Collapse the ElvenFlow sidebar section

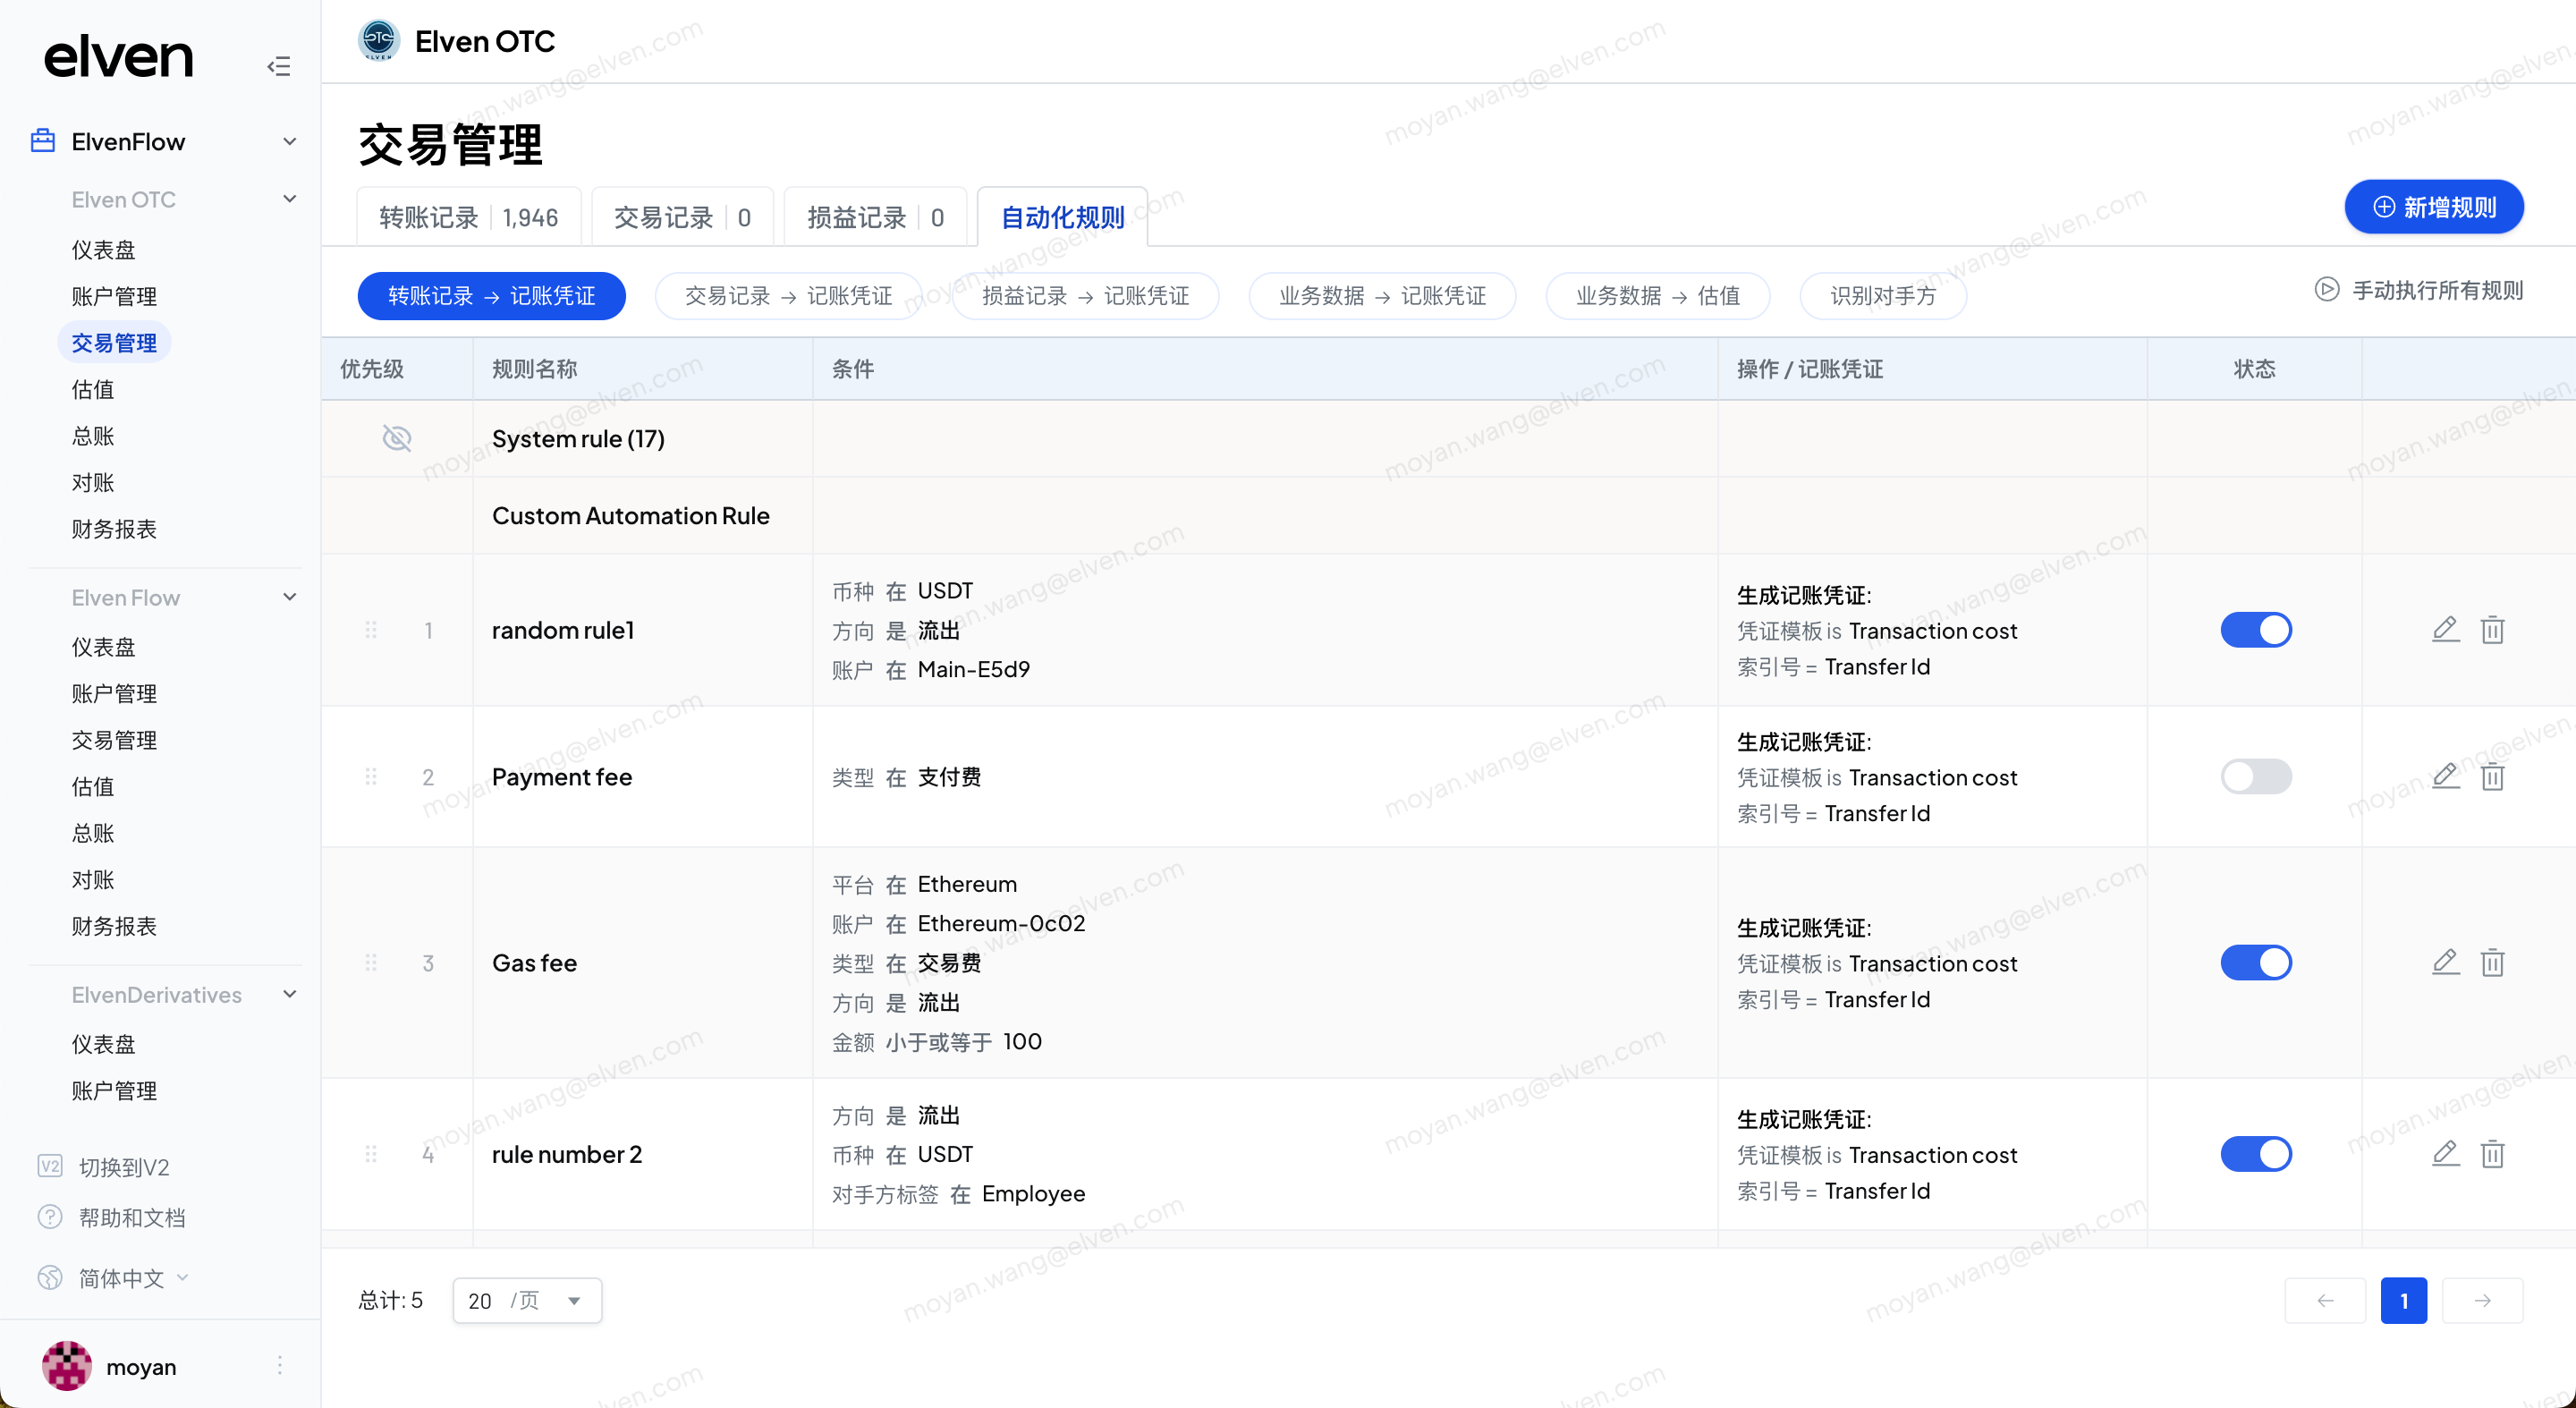pyautogui.click(x=289, y=141)
